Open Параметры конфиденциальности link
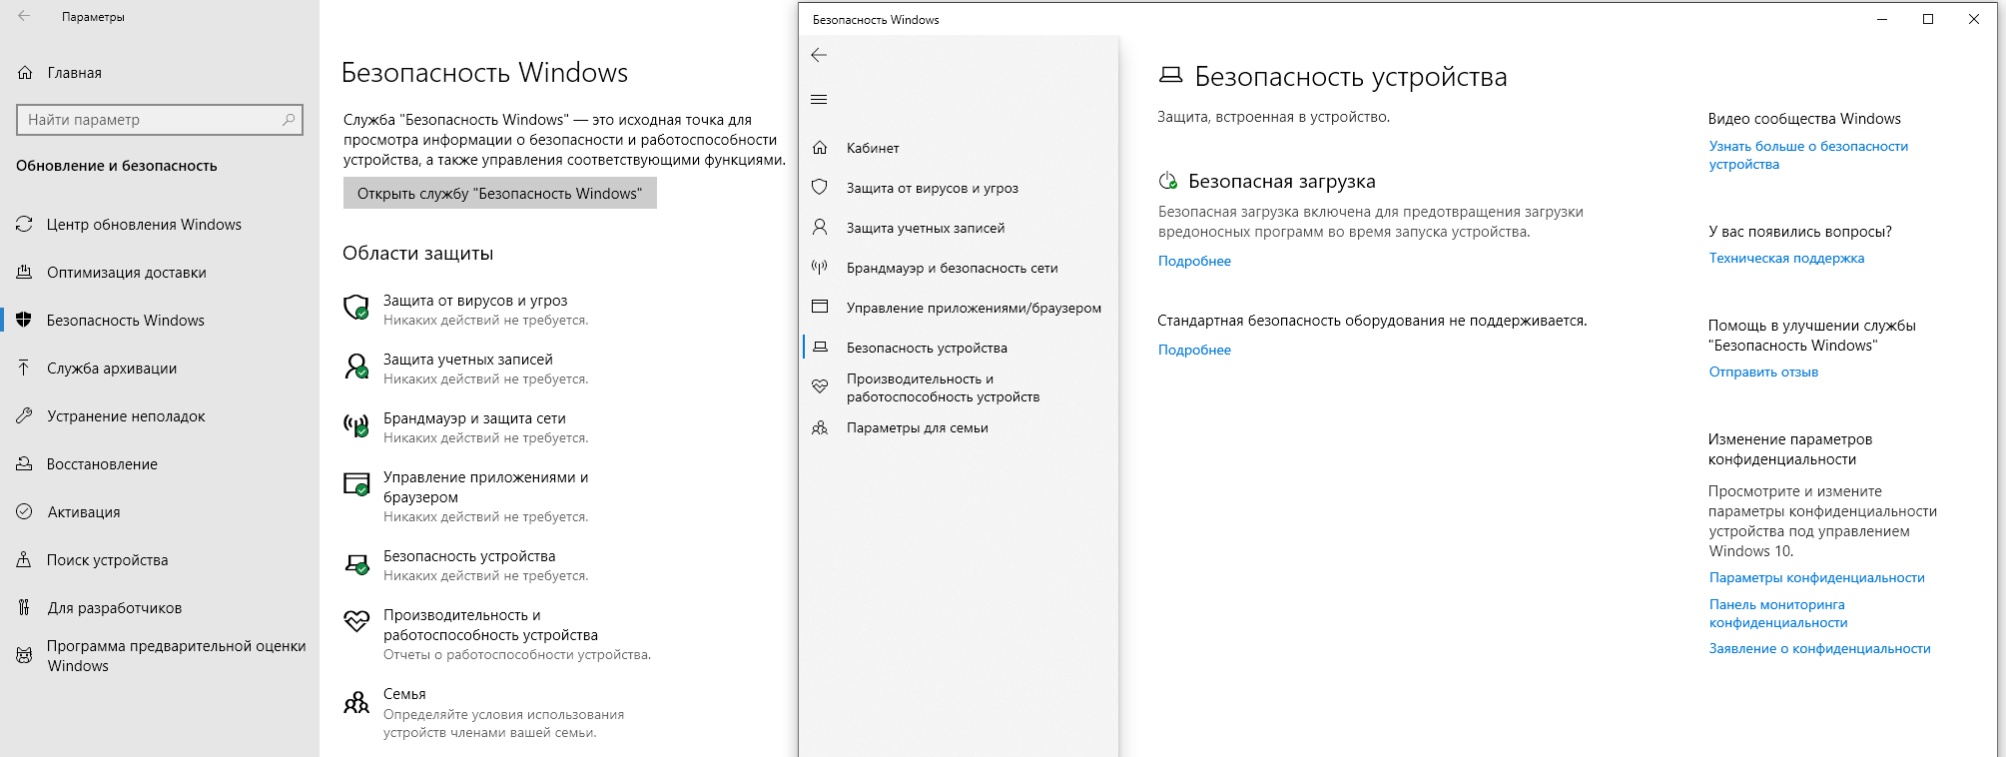Image resolution: width=2006 pixels, height=757 pixels. [x=1816, y=577]
